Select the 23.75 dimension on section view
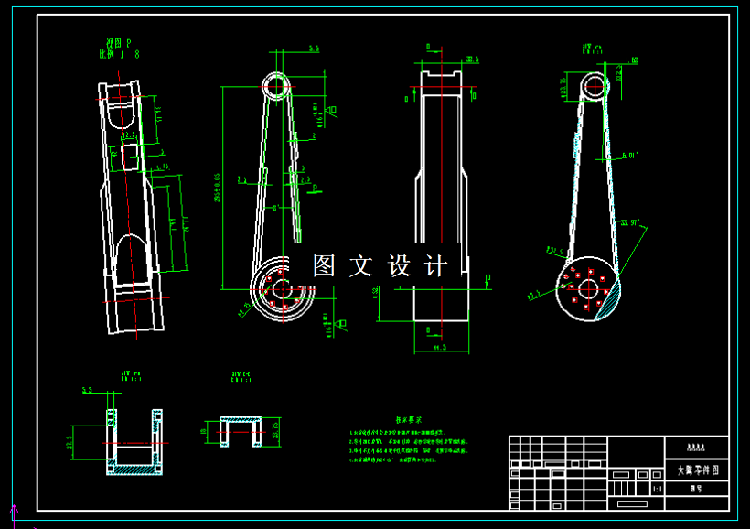Screen dimensions: 750x529 click(275, 431)
